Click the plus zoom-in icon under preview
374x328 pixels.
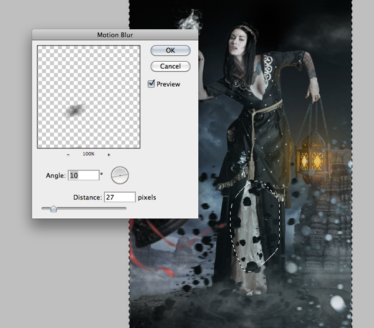pos(108,155)
